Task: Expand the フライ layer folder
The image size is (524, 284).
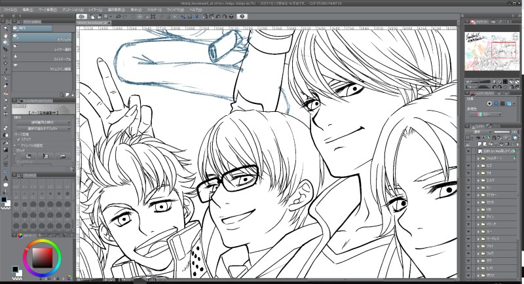Action: (479, 246)
